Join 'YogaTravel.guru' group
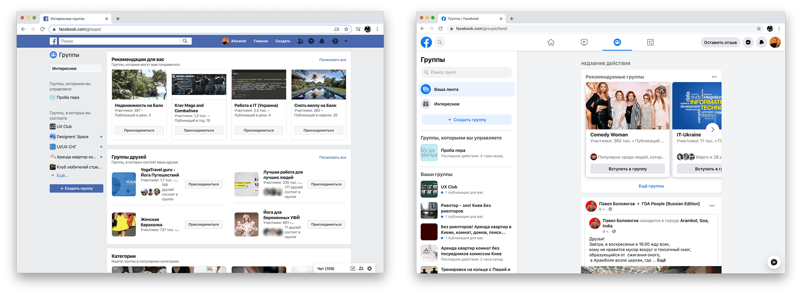801x295 pixels. [203, 184]
